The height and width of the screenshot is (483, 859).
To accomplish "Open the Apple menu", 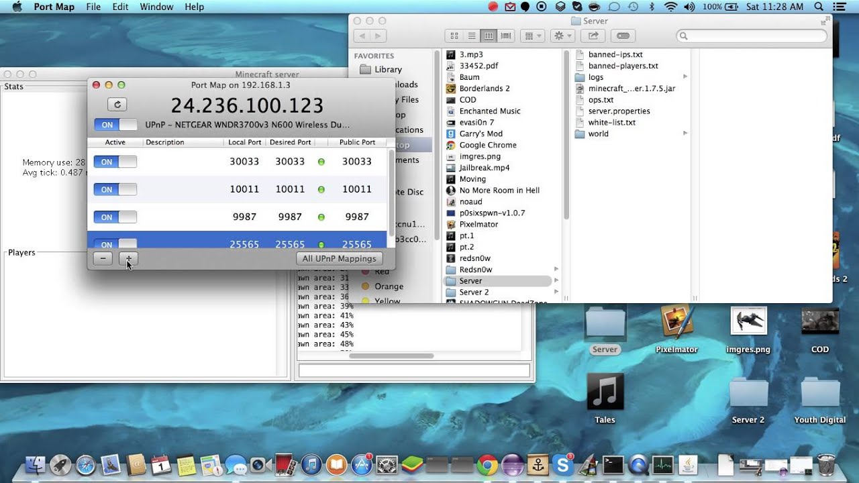I will click(x=17, y=7).
